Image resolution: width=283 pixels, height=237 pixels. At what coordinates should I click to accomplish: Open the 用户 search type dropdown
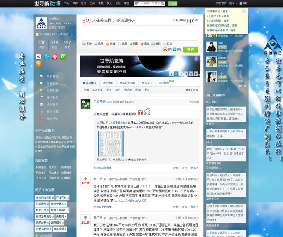137,3
